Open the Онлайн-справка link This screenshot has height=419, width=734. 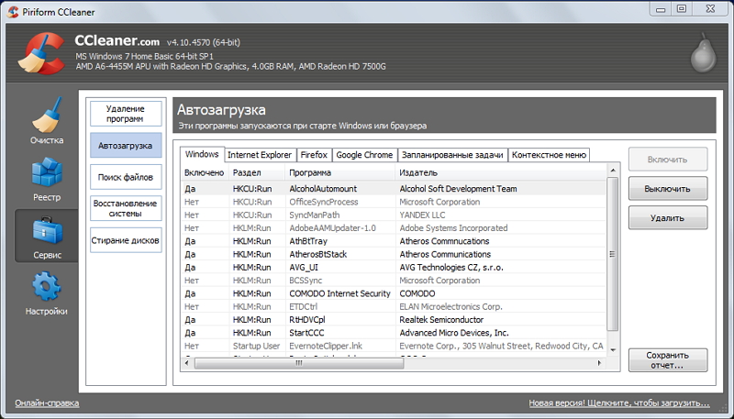pyautogui.click(x=47, y=403)
